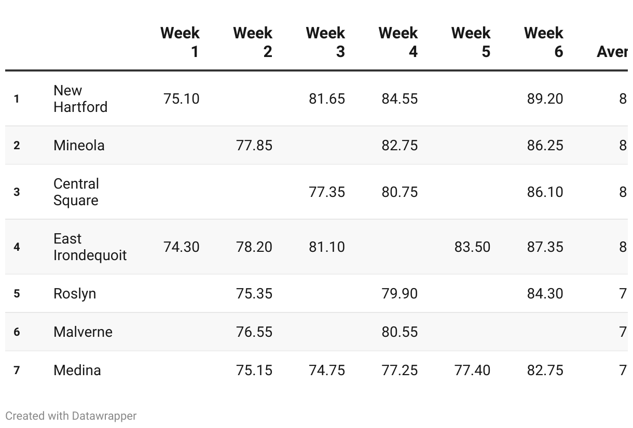Sort by the Week 3 column header
Image resolution: width=633 pixels, height=428 pixels.
(x=325, y=42)
